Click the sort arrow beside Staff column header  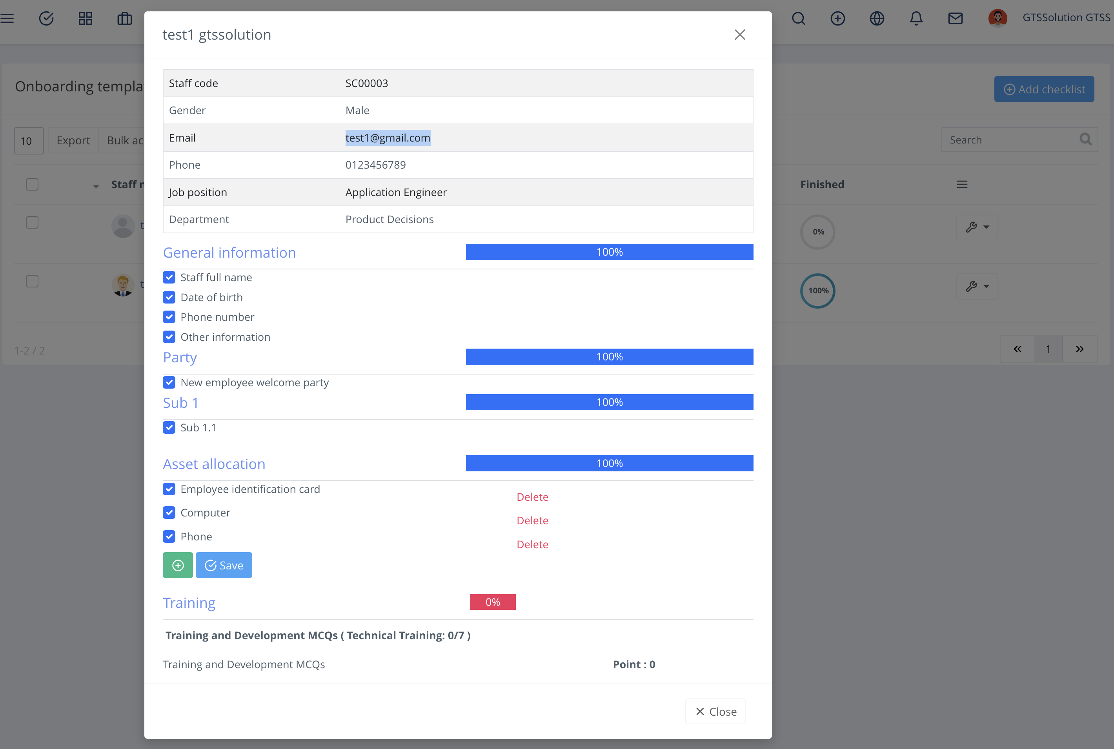coord(96,186)
